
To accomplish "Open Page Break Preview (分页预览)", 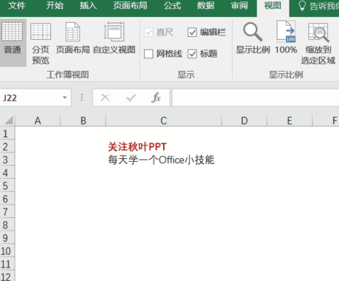I will click(x=40, y=43).
